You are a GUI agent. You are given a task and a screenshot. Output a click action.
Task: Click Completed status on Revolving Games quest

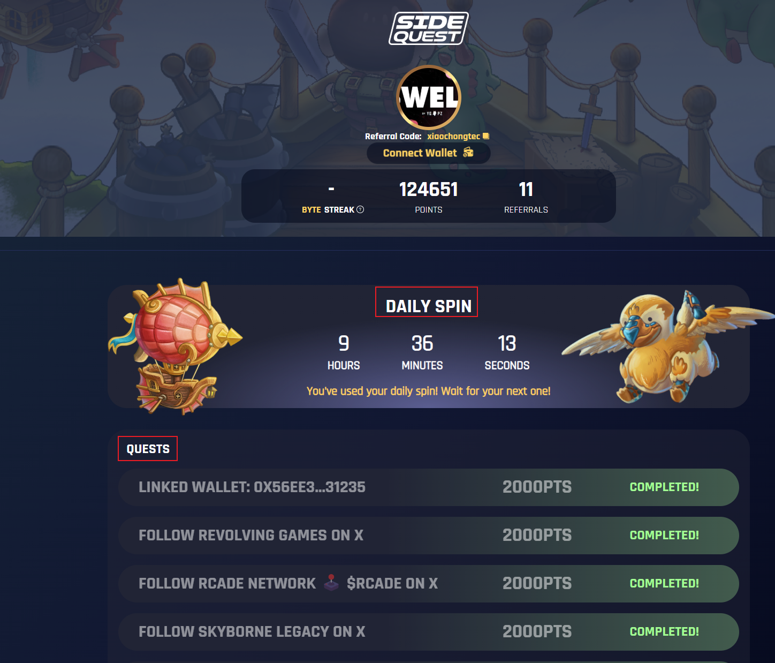pyautogui.click(x=664, y=535)
